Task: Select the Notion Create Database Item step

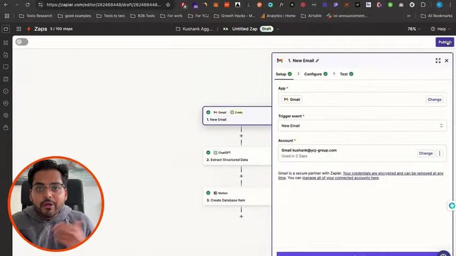Action: (x=237, y=196)
